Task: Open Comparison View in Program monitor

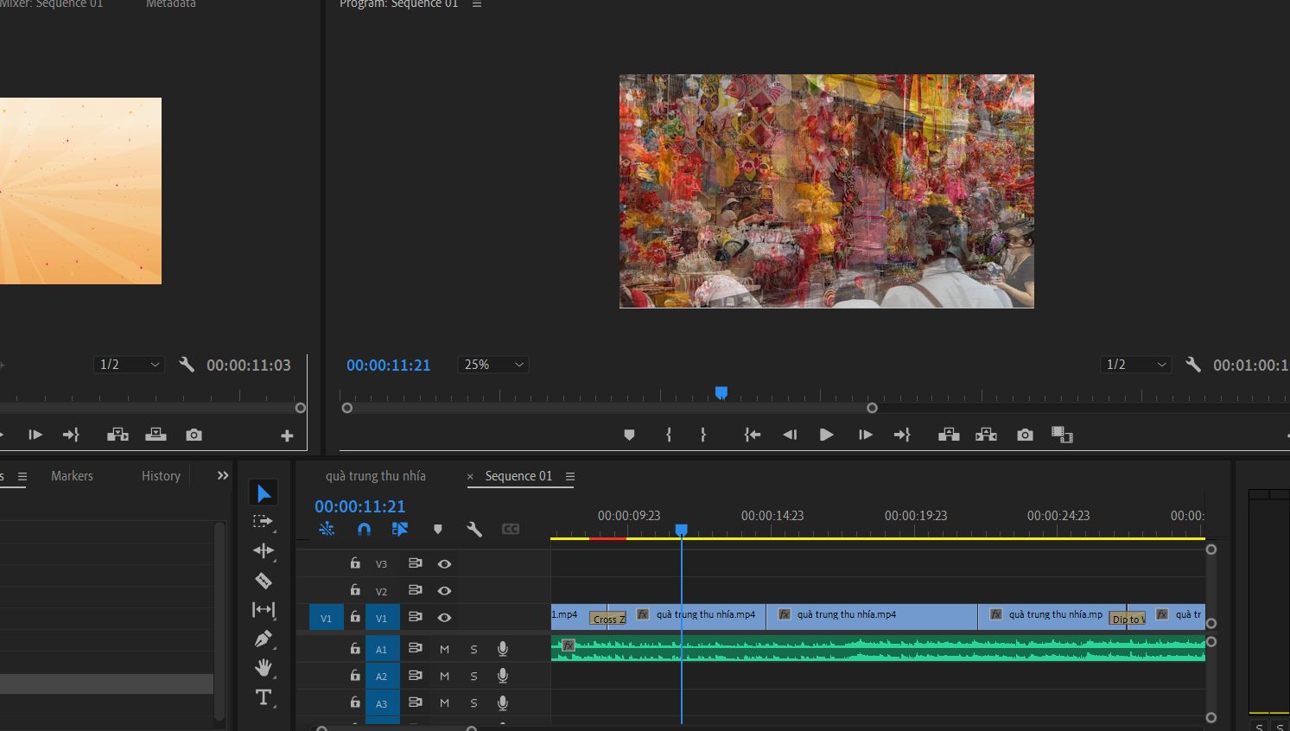Action: pyautogui.click(x=1062, y=435)
